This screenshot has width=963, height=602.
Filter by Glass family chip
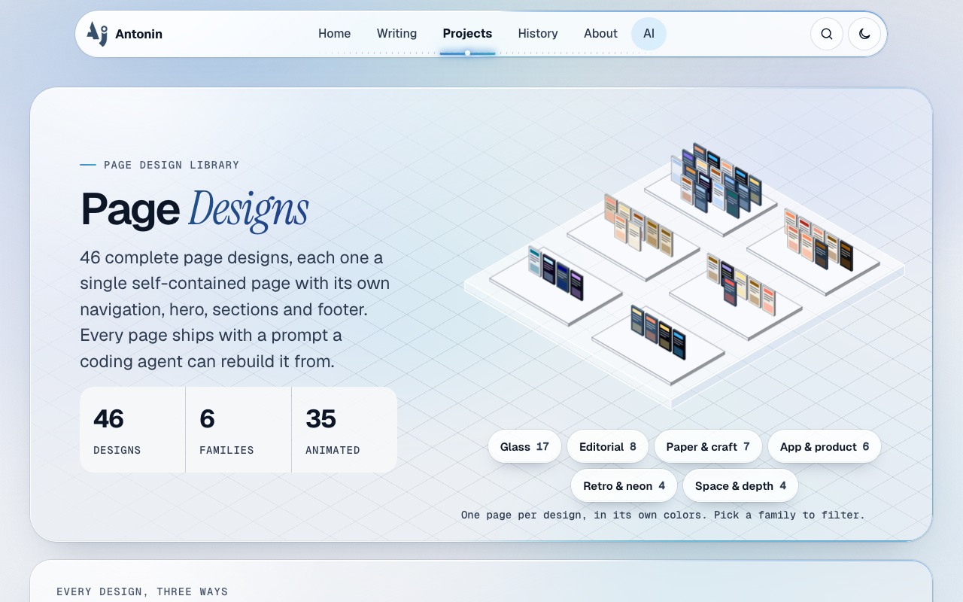(524, 446)
